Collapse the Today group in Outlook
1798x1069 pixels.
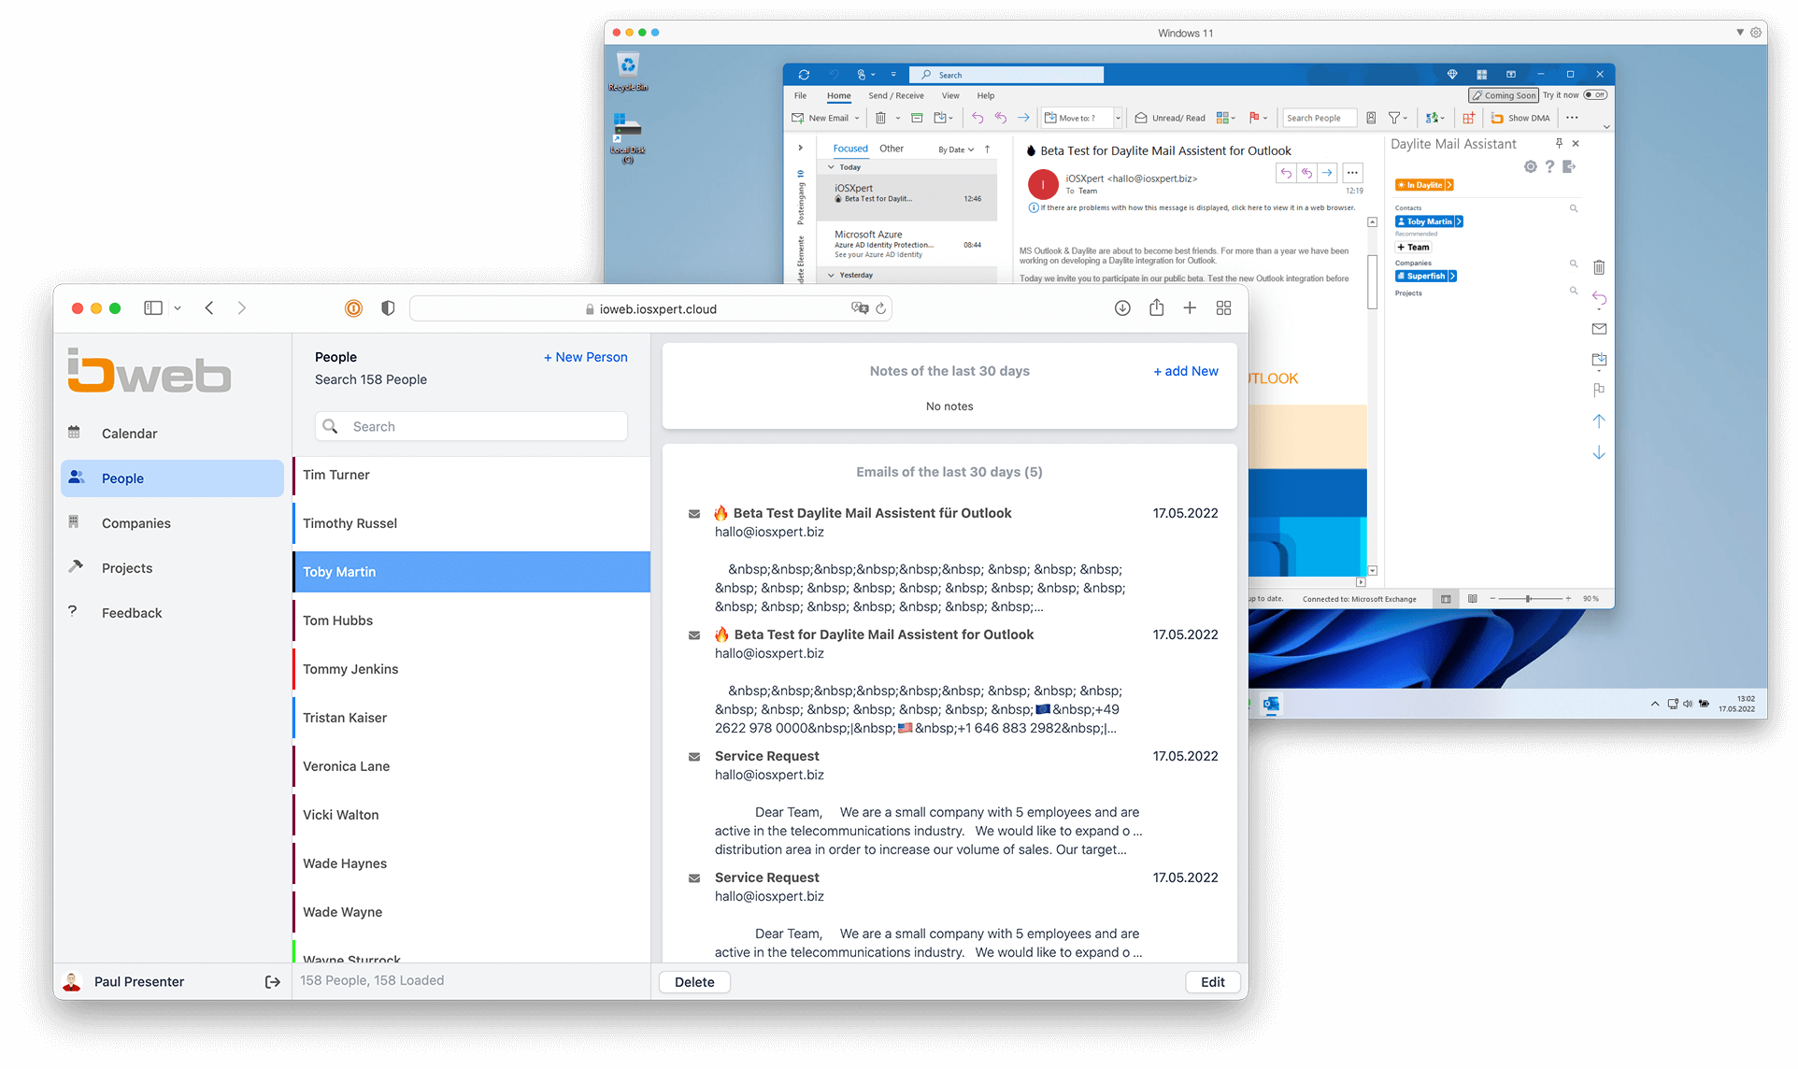click(x=832, y=167)
